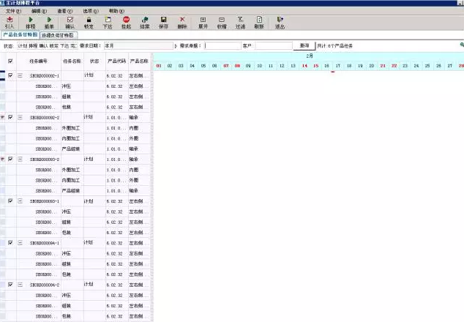Viewport: 464px width, 322px height.
Task: Open the 状态 status filter combo box
Action: coord(48,46)
